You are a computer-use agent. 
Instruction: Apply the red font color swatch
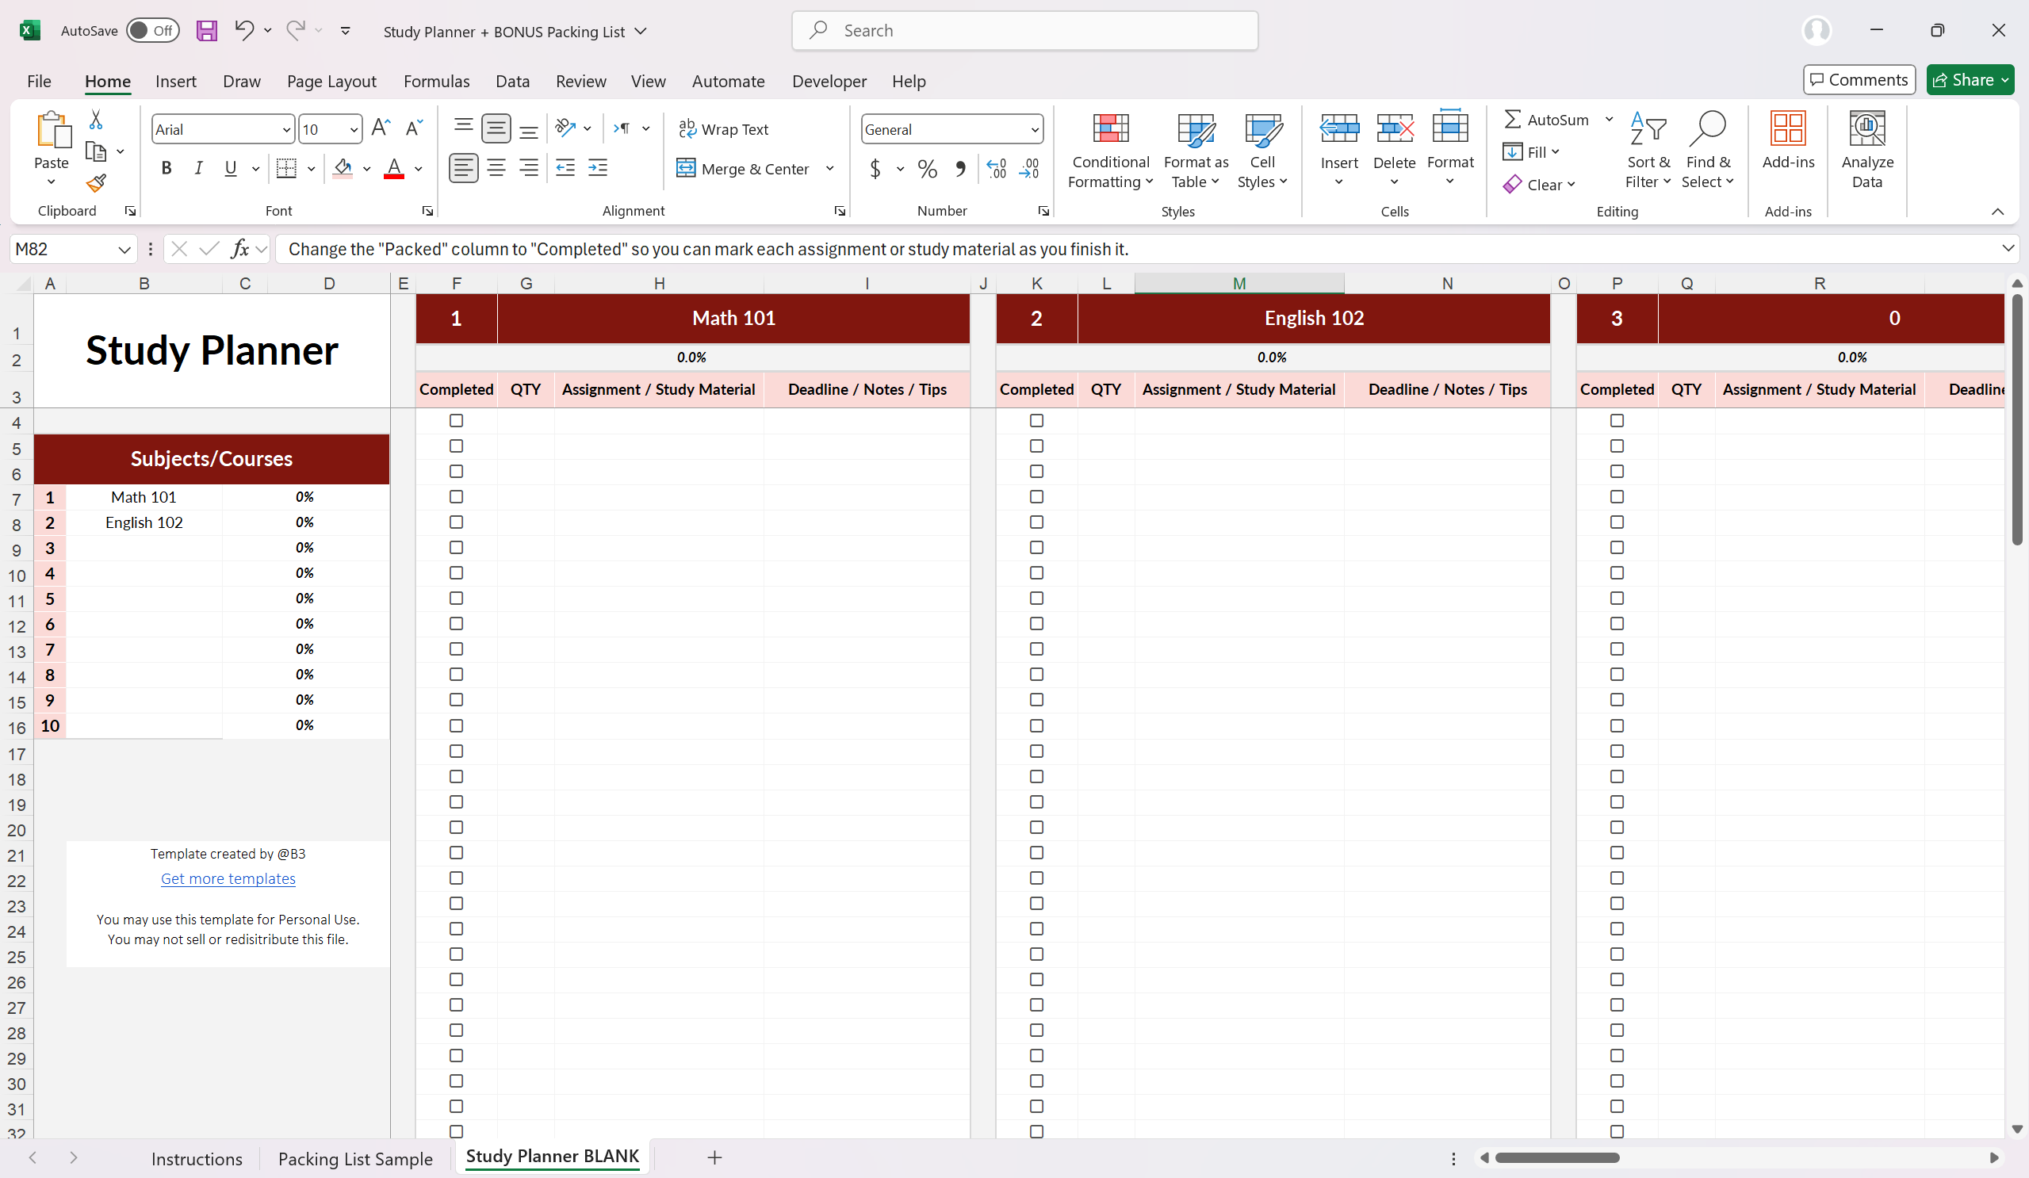pyautogui.click(x=394, y=168)
